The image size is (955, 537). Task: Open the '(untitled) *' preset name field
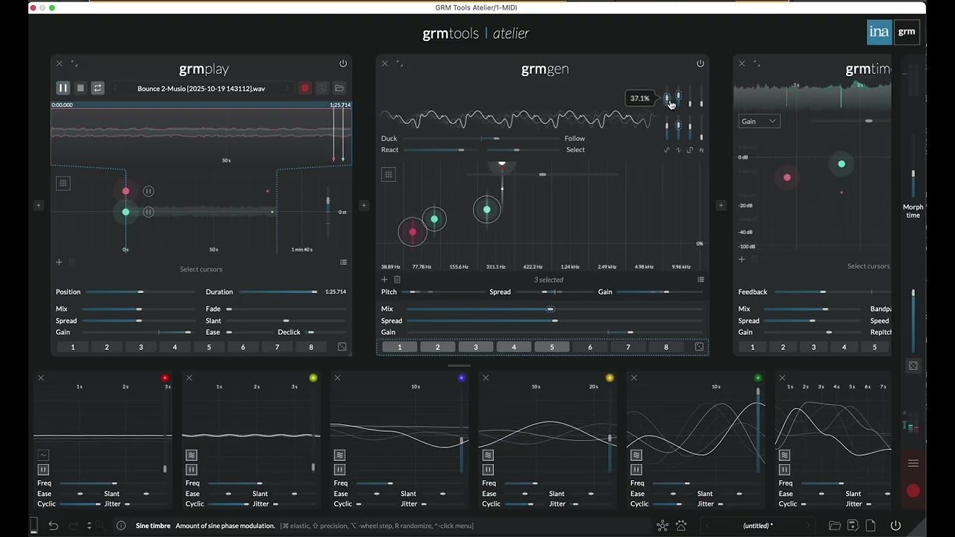click(757, 526)
